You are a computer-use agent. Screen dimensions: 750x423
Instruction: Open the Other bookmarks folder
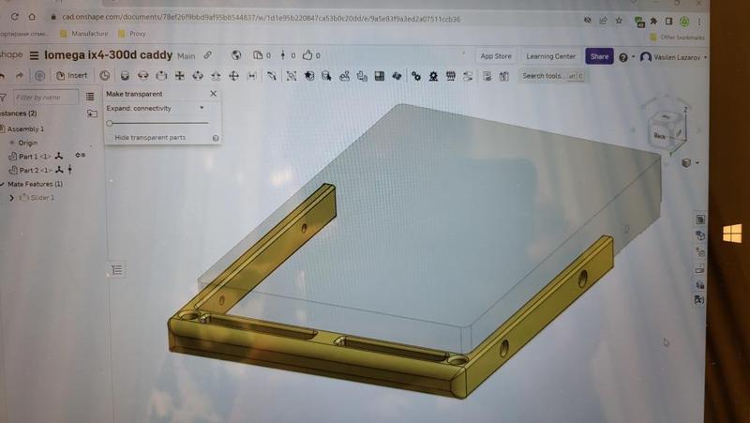click(677, 38)
